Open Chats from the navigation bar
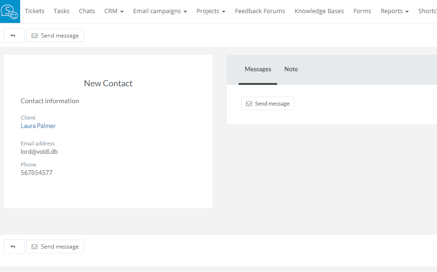This screenshot has width=437, height=272. [x=87, y=11]
